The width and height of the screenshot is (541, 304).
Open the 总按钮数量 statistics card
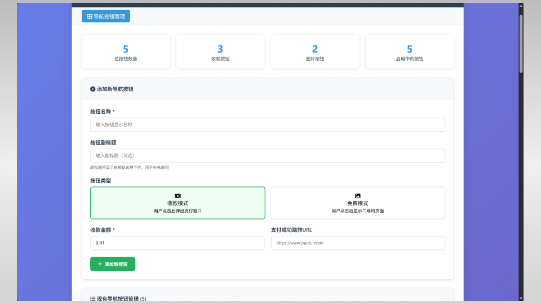126,52
